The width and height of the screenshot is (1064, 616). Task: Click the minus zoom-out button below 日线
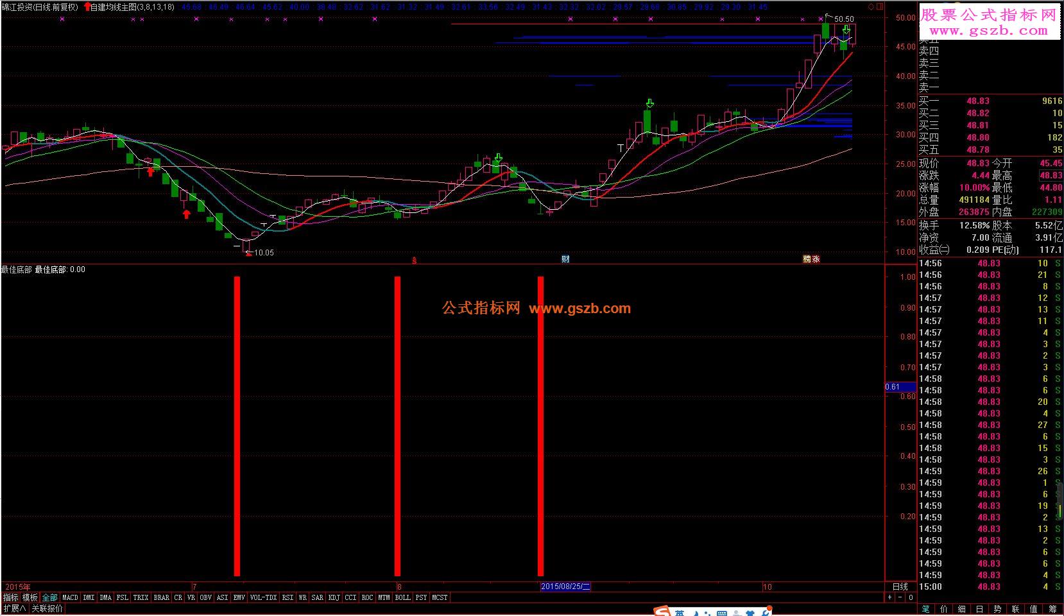(x=900, y=597)
